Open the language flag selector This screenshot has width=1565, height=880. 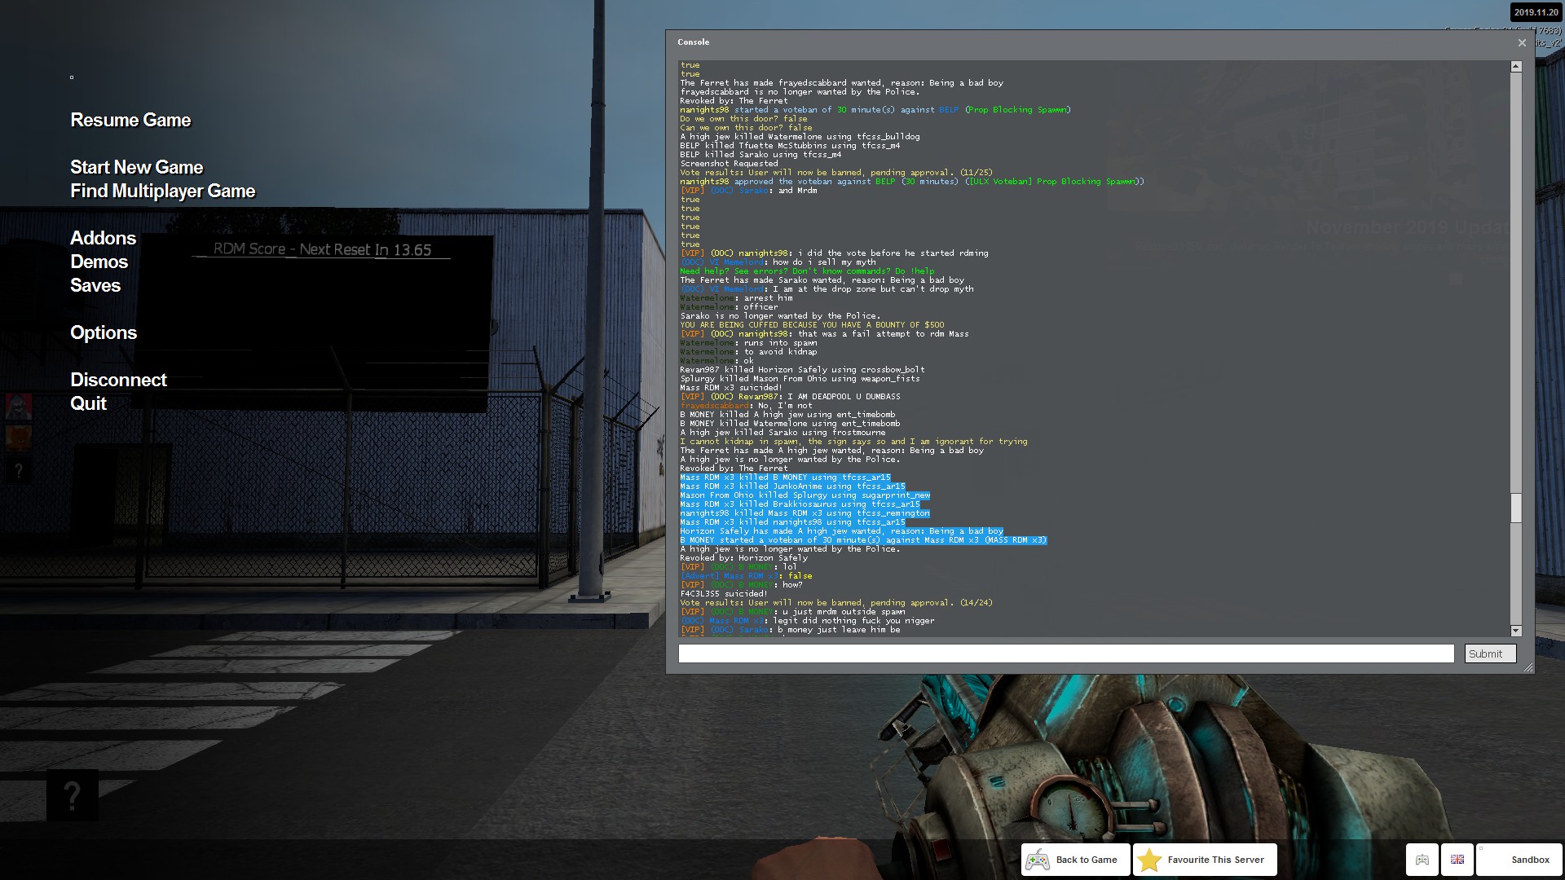coord(1457,860)
